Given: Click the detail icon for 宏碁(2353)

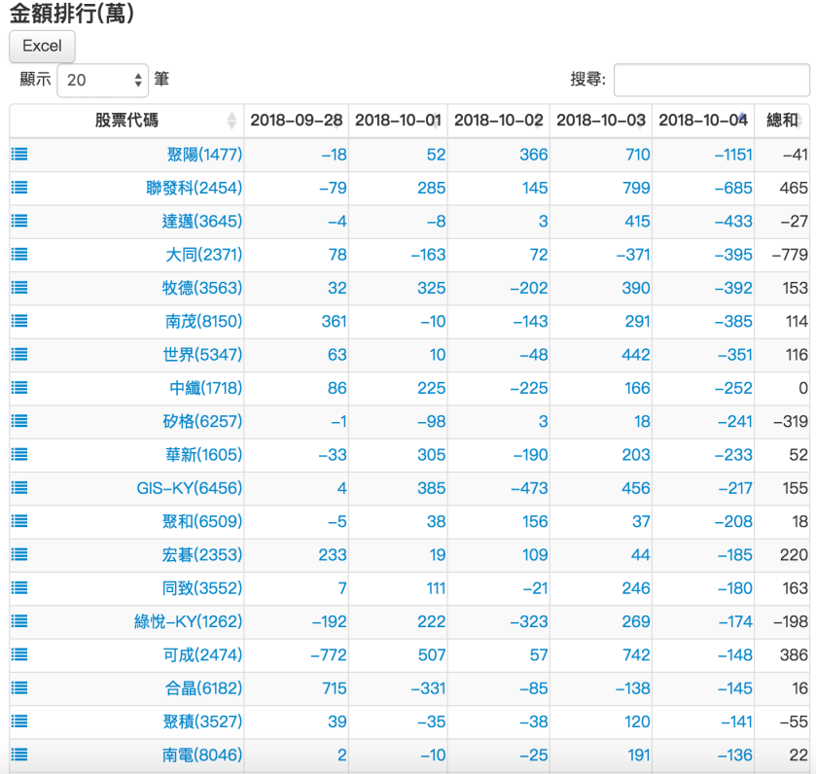Looking at the screenshot, I should coord(18,554).
